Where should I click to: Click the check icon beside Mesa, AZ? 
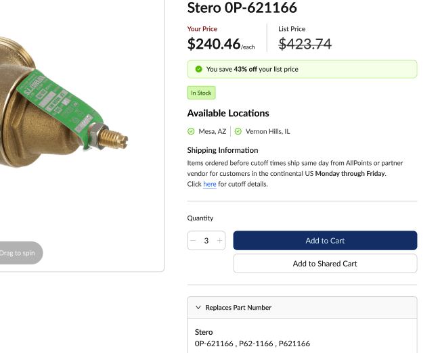coord(191,131)
